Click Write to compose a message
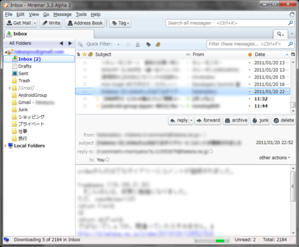Screen dimensions: 299x247 pyautogui.click(x=51, y=23)
